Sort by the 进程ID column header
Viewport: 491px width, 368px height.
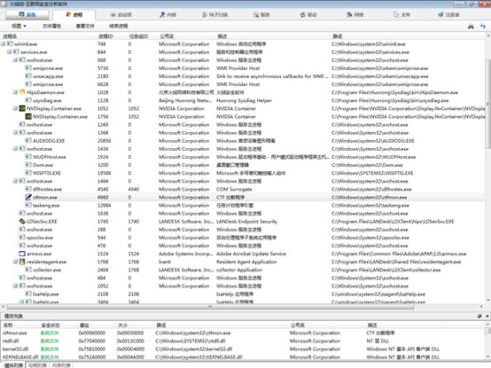105,36
